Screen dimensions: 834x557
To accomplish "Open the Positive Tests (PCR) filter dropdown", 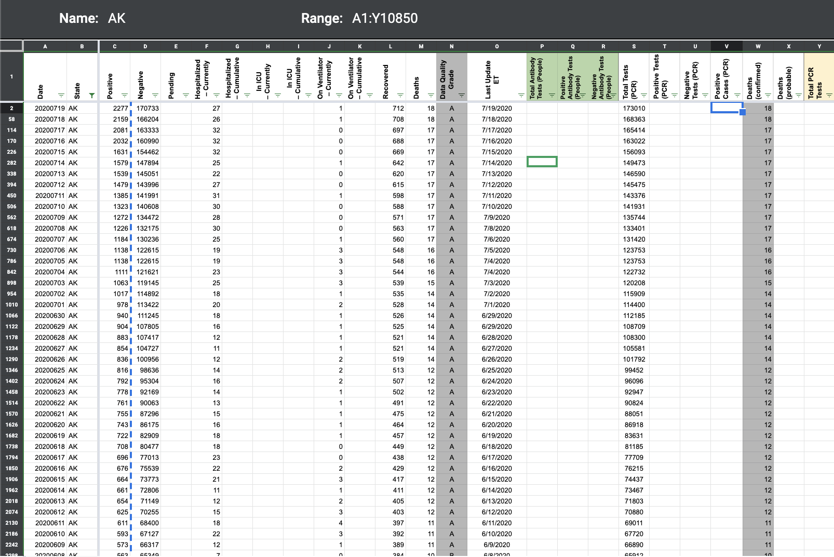I will (x=675, y=95).
